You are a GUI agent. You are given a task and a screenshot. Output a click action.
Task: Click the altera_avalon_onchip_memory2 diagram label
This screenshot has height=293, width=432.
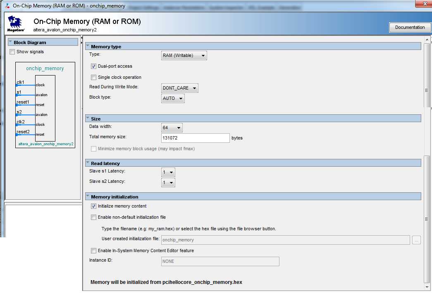(46, 144)
